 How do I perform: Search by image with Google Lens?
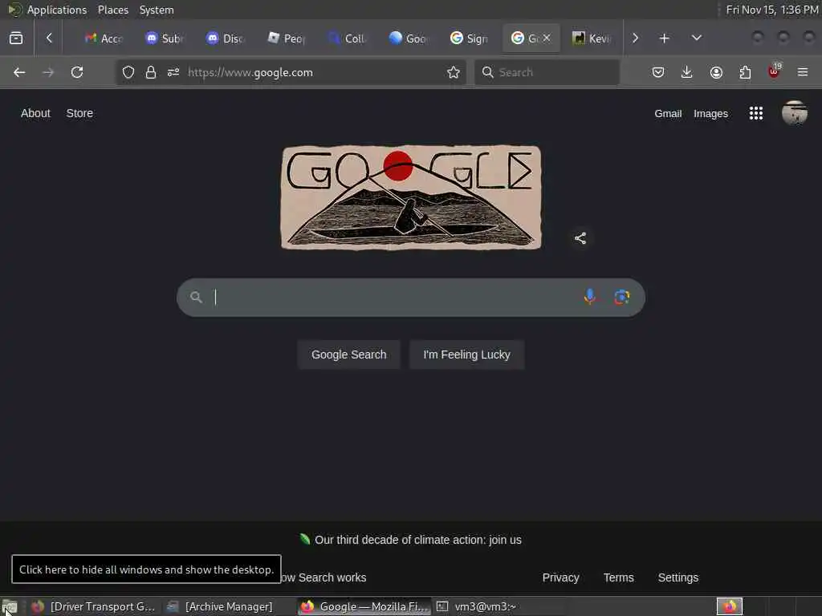coord(622,297)
